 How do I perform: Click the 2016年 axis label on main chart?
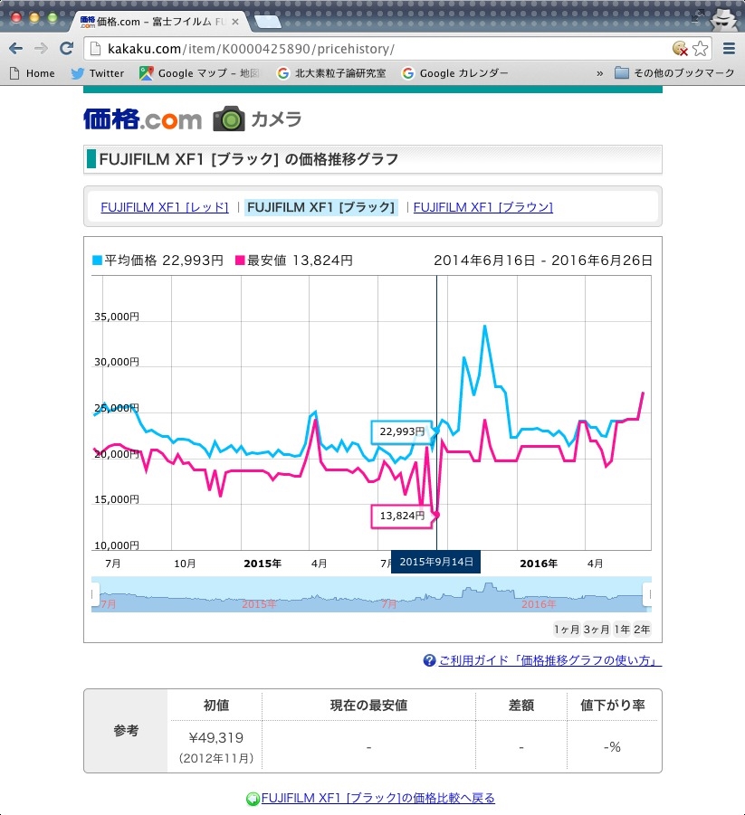pos(539,564)
